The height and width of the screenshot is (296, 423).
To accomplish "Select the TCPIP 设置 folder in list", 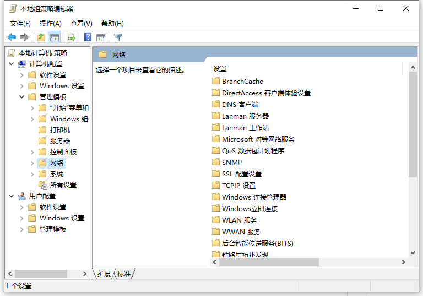I will [238, 185].
